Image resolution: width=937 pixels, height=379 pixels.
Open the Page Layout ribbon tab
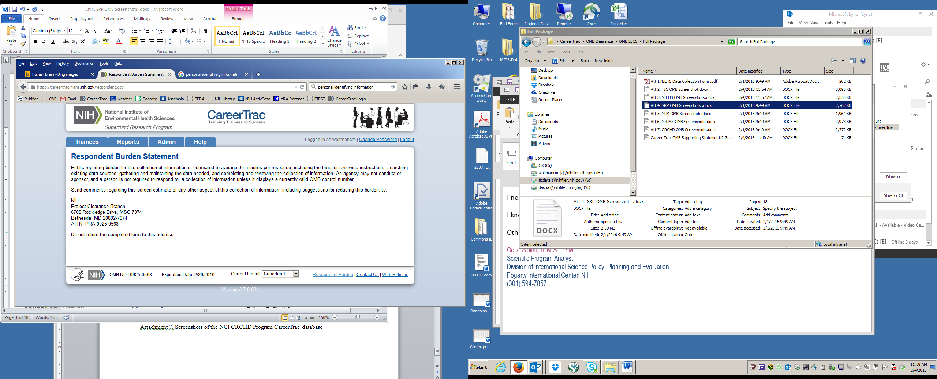pyautogui.click(x=82, y=19)
